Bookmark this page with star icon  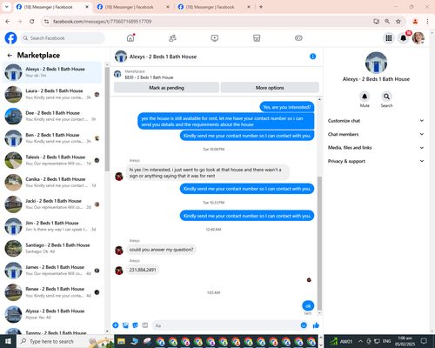click(398, 21)
